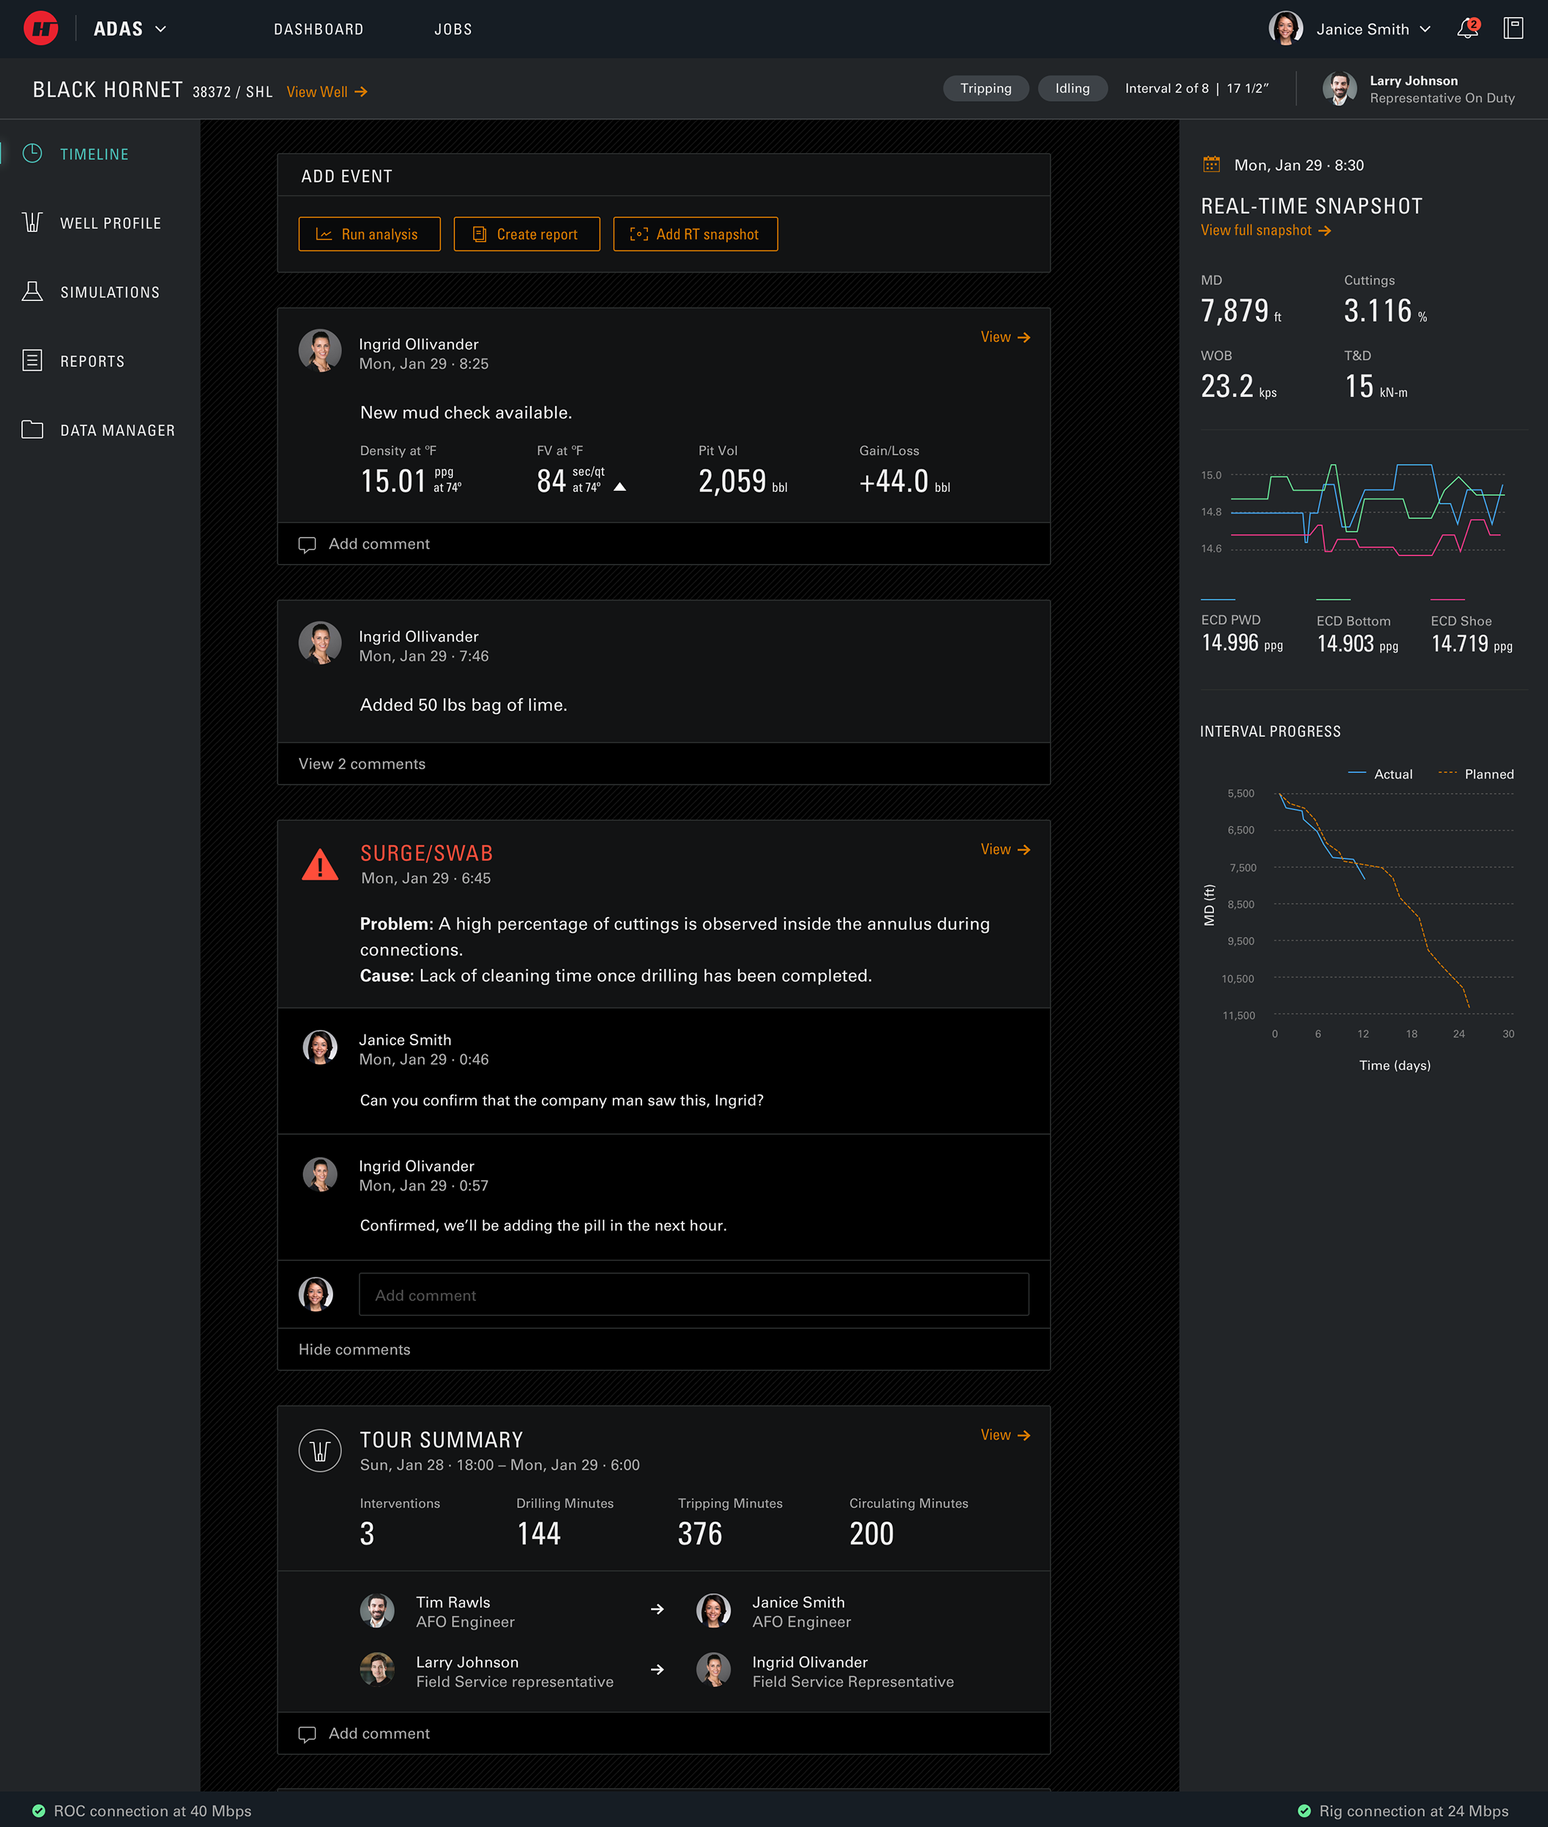Expand View 2 comments
The width and height of the screenshot is (1548, 1827).
(362, 764)
